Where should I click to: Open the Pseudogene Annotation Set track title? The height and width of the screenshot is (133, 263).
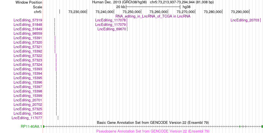[x=153, y=131]
